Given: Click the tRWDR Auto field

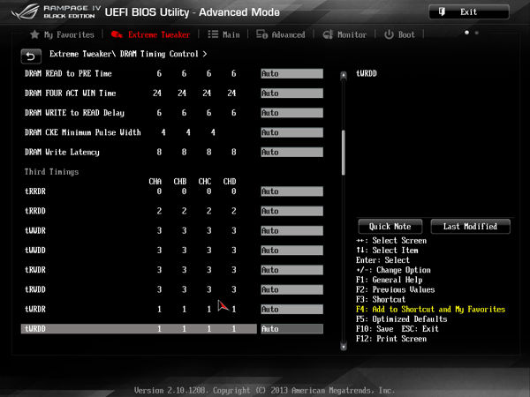Looking at the screenshot, I should point(292,270).
